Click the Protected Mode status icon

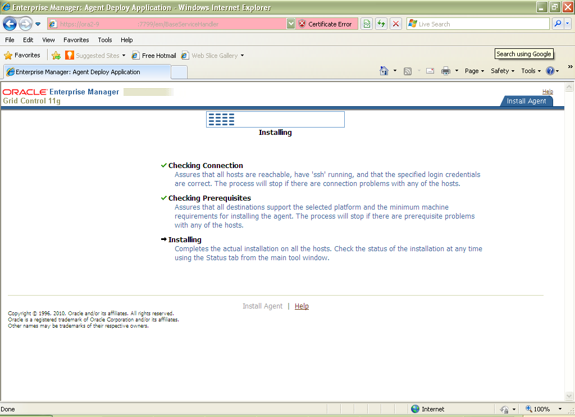point(505,409)
